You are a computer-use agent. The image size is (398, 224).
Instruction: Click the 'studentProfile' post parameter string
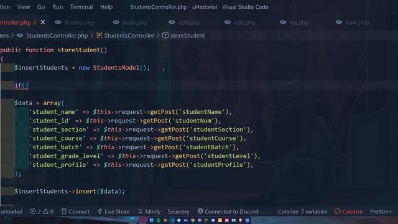click(218, 165)
